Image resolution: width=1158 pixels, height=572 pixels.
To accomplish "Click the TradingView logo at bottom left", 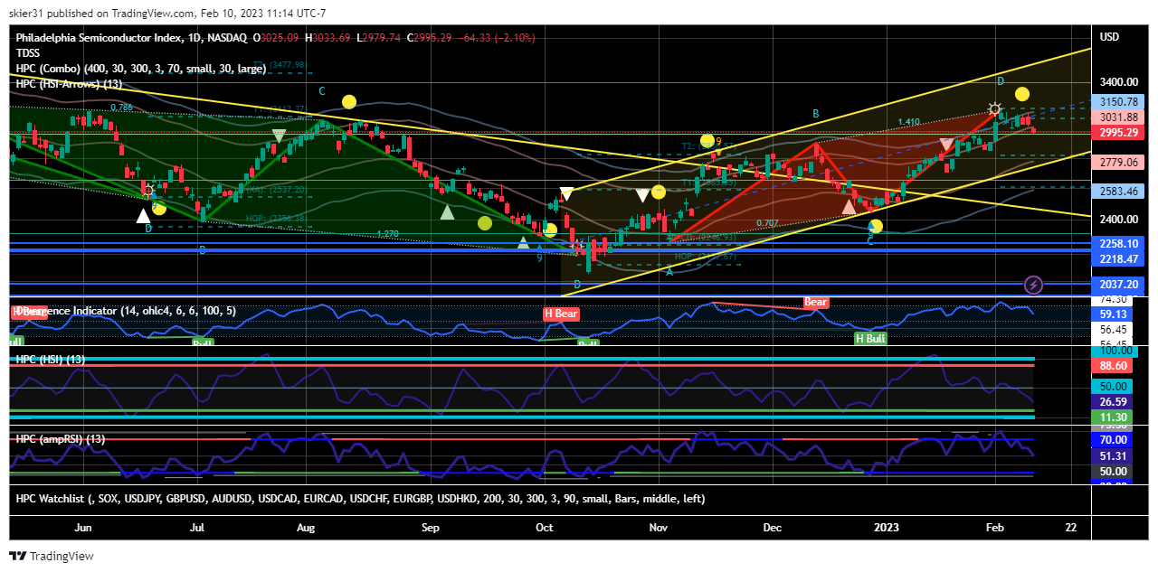I will point(52,556).
